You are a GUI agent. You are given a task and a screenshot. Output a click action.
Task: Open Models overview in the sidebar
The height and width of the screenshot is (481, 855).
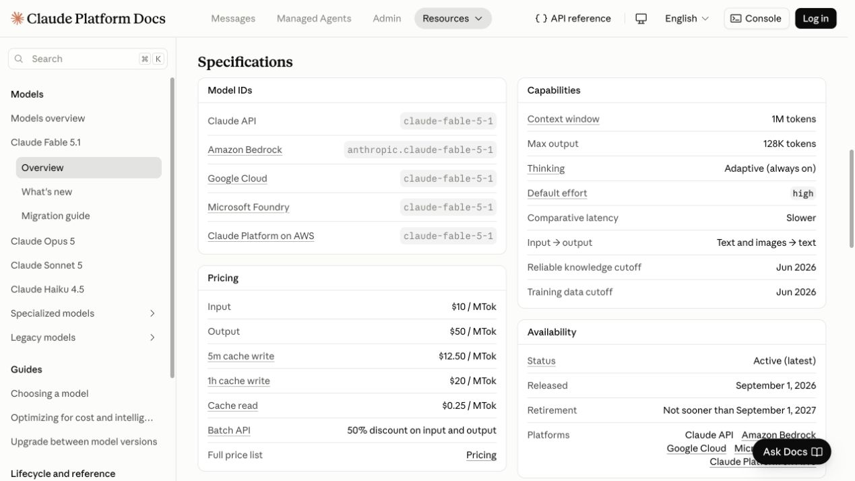(x=48, y=118)
